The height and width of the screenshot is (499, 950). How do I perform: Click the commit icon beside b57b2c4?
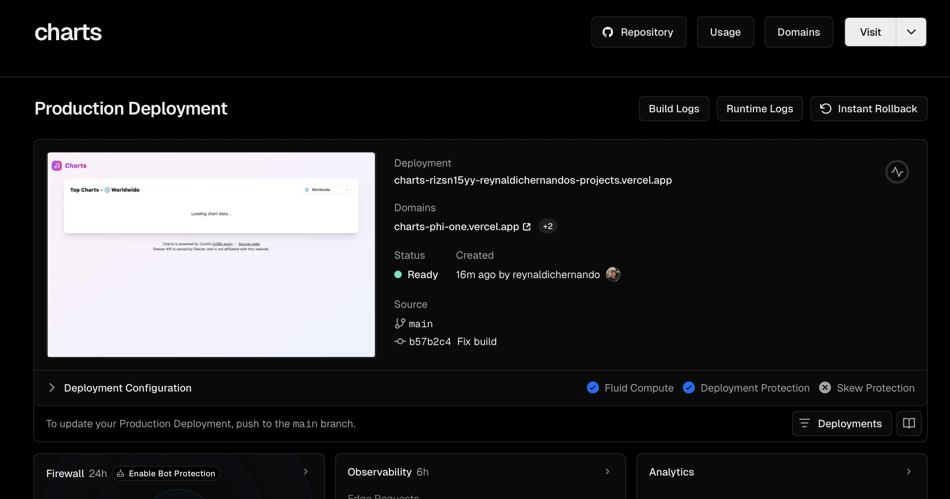[x=400, y=341]
